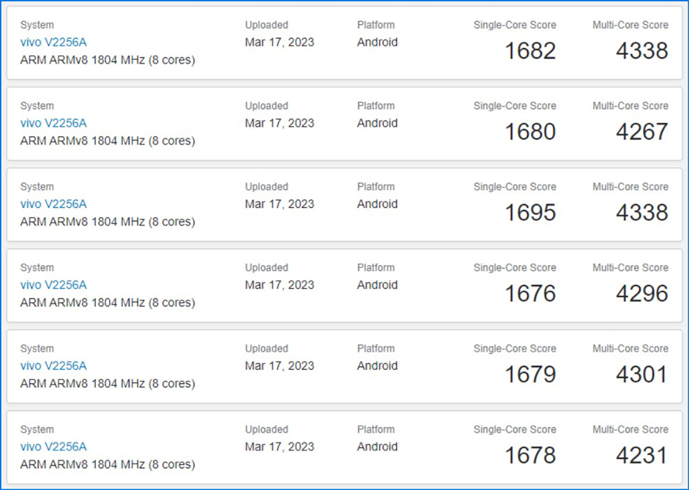The height and width of the screenshot is (490, 689).
Task: Click the single-core score 1695
Action: (x=530, y=213)
